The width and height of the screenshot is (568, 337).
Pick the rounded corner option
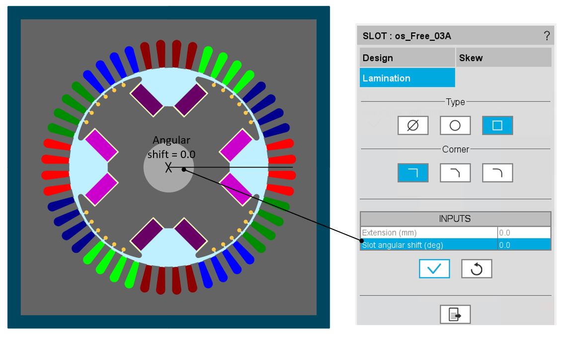click(497, 172)
